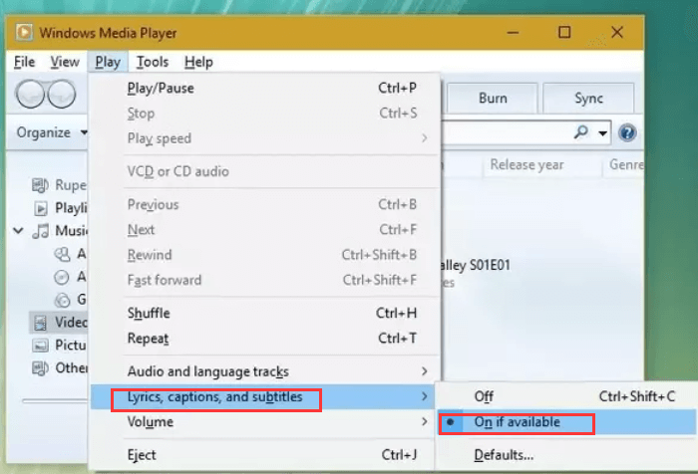Switch to the Burn tab
The image size is (698, 474).
(x=493, y=98)
